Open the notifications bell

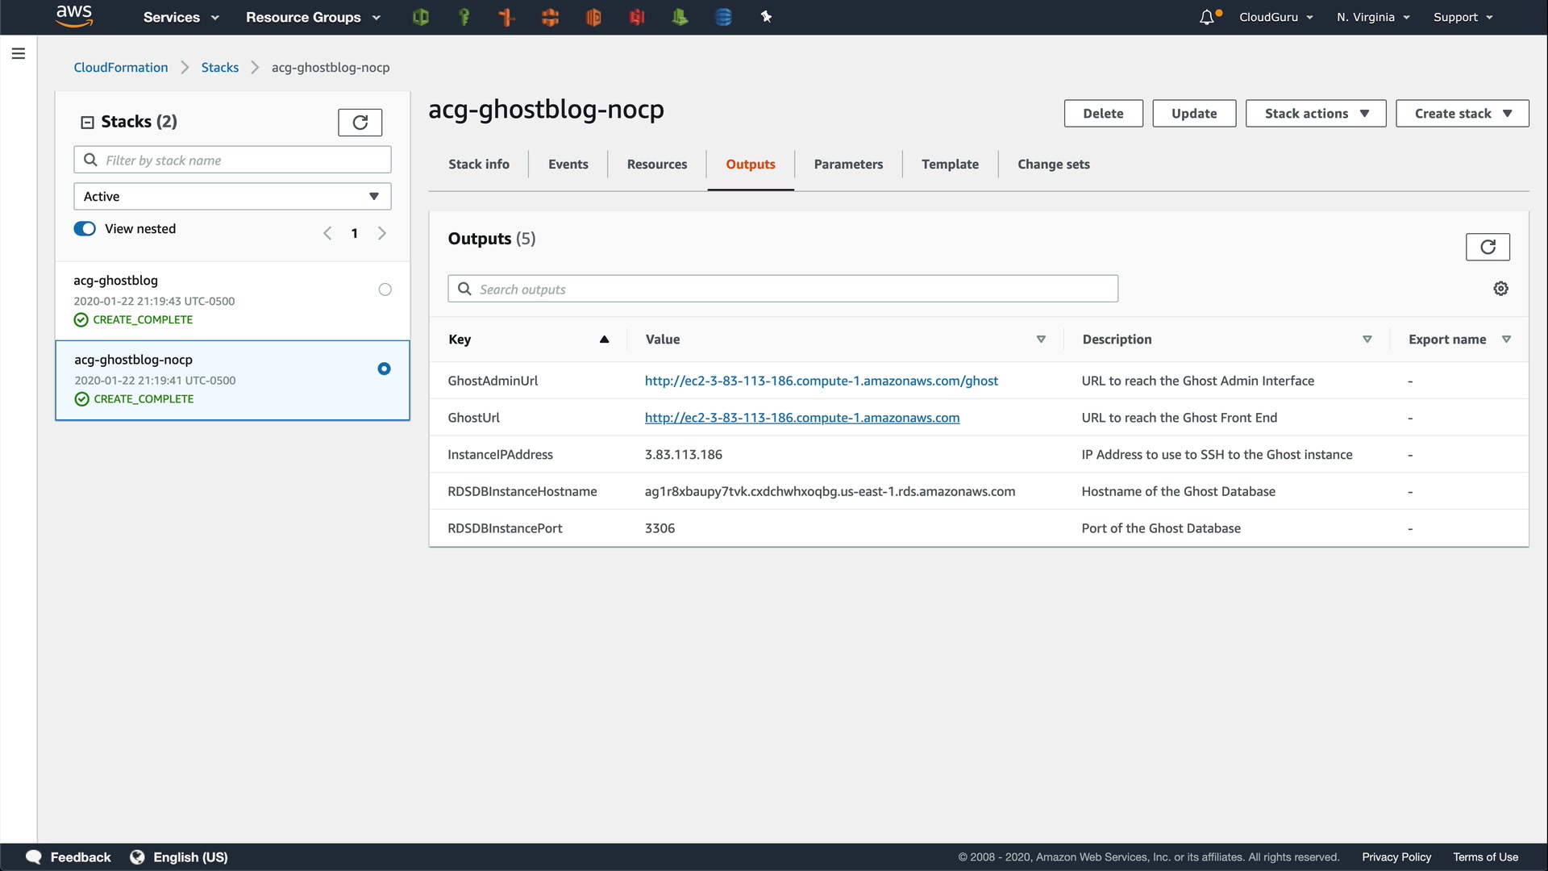tap(1207, 17)
